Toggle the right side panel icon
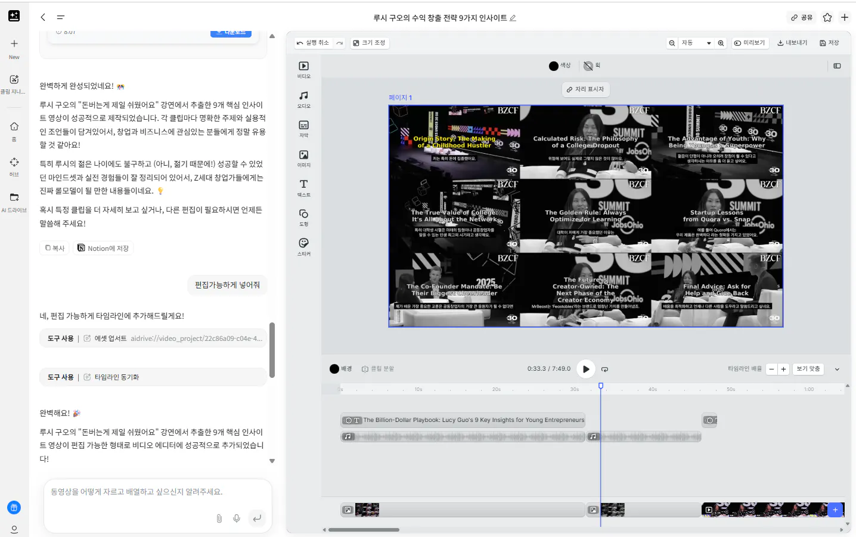 [837, 66]
